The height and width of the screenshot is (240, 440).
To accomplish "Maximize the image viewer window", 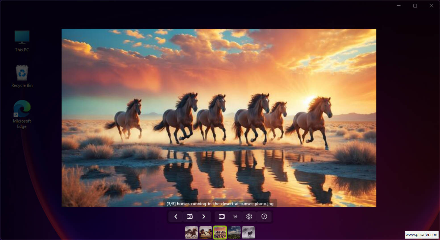I will click(415, 6).
